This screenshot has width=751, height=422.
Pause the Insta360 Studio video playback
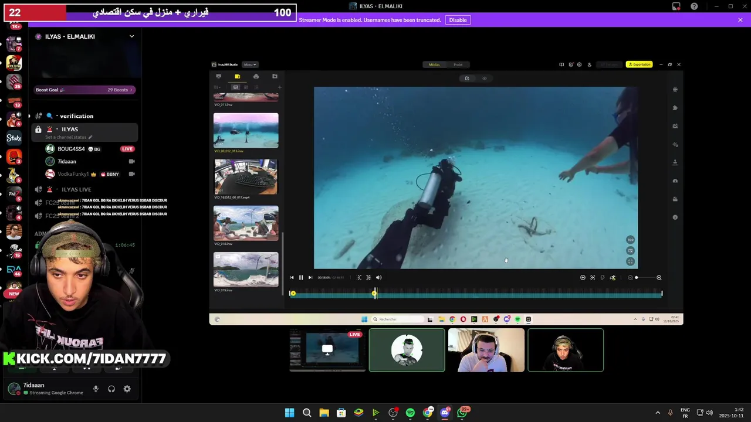(x=301, y=278)
